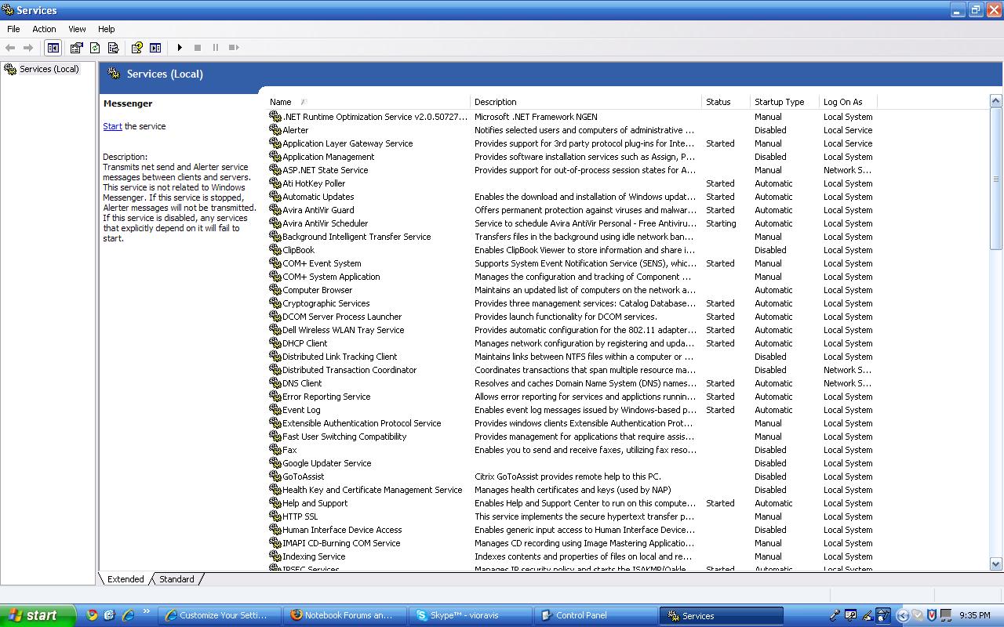The width and height of the screenshot is (1004, 627).
Task: Click the gear icon beside Event Log
Action: tap(275, 410)
